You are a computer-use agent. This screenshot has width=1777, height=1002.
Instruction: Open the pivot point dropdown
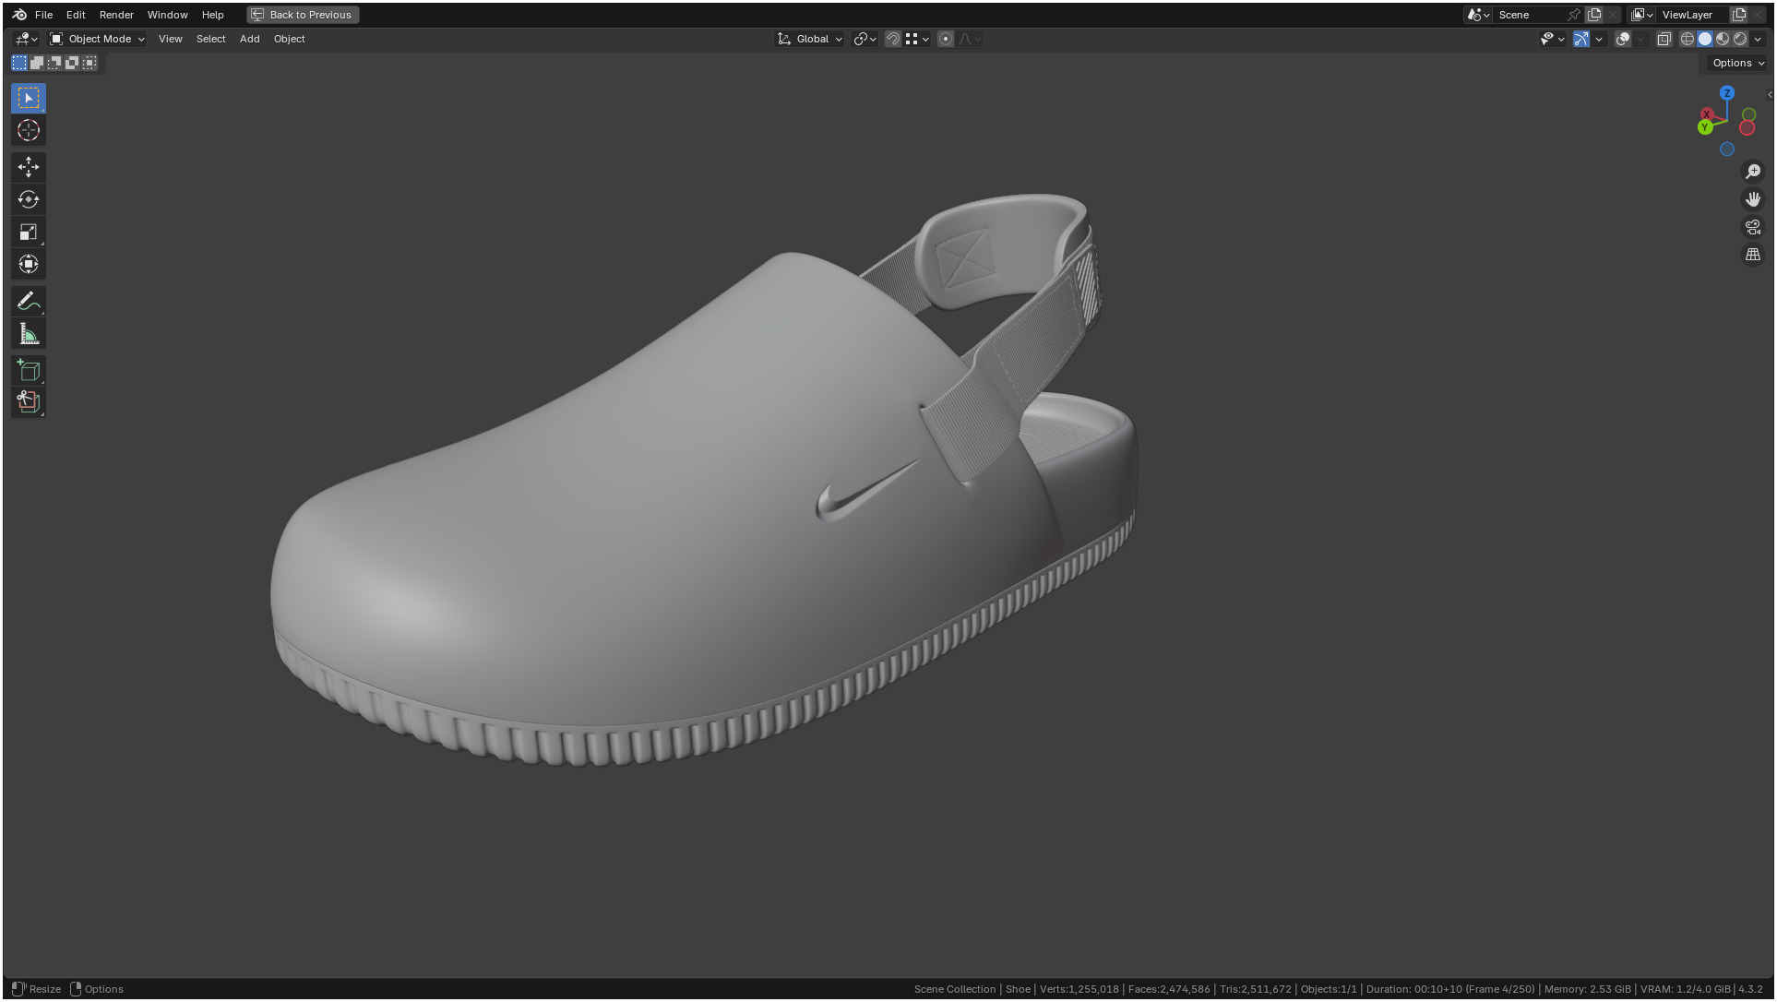click(865, 39)
